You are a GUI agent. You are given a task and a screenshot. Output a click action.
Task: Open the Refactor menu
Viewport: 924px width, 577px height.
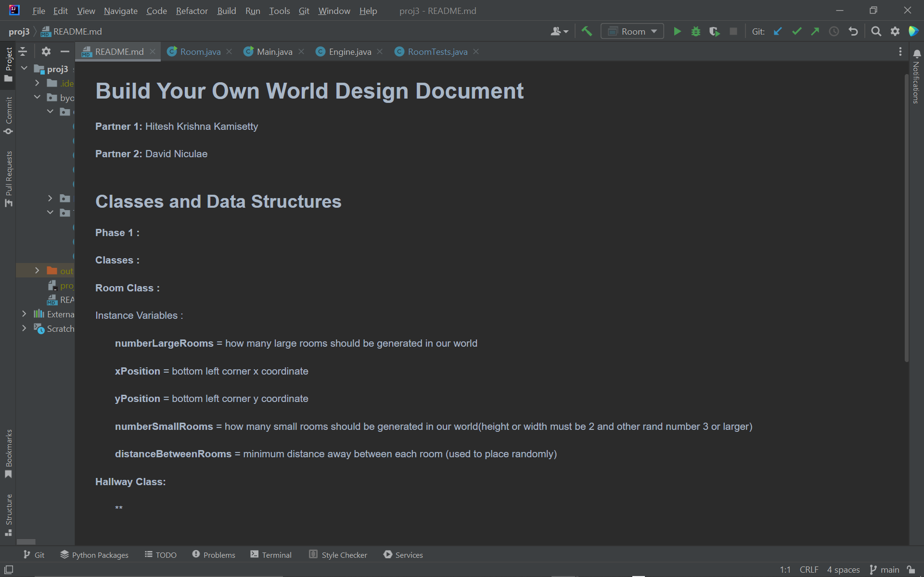(x=192, y=11)
